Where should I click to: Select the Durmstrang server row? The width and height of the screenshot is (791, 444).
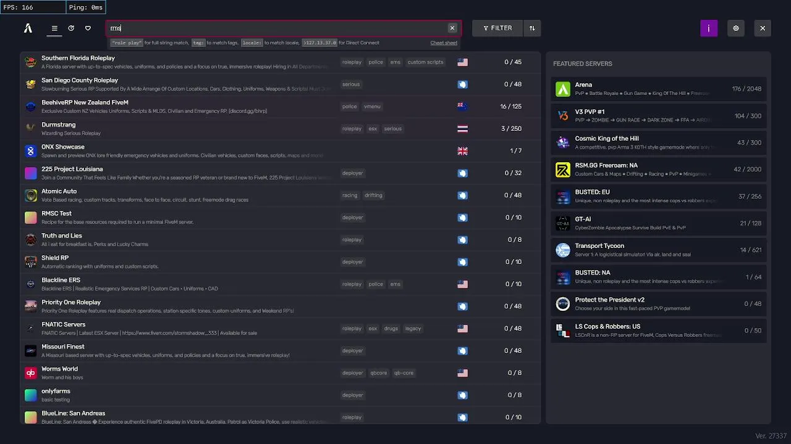tap(281, 129)
